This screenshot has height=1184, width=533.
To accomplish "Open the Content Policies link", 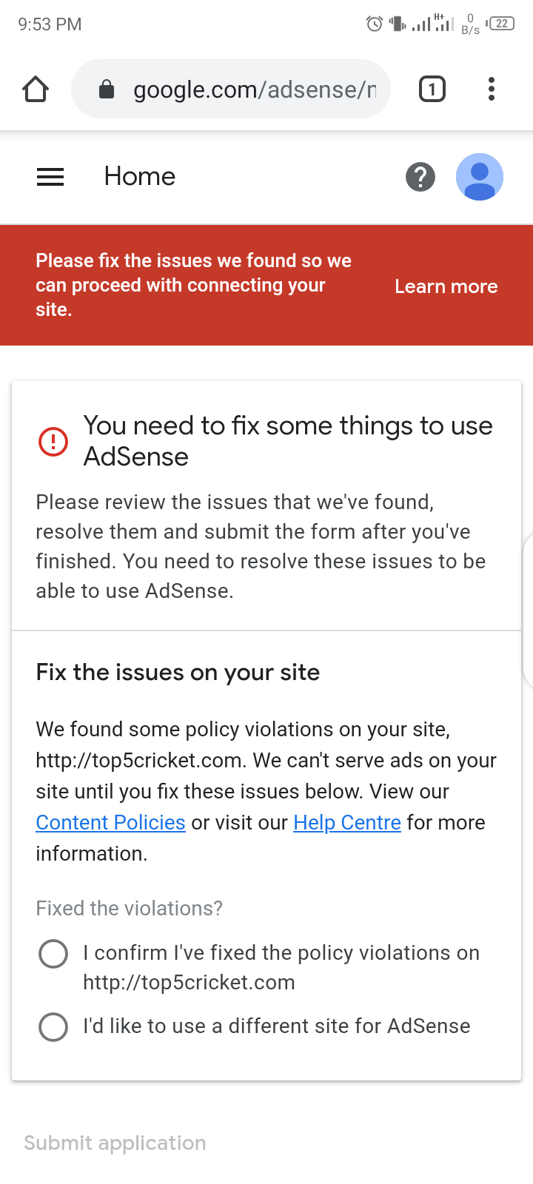I will pyautogui.click(x=110, y=822).
